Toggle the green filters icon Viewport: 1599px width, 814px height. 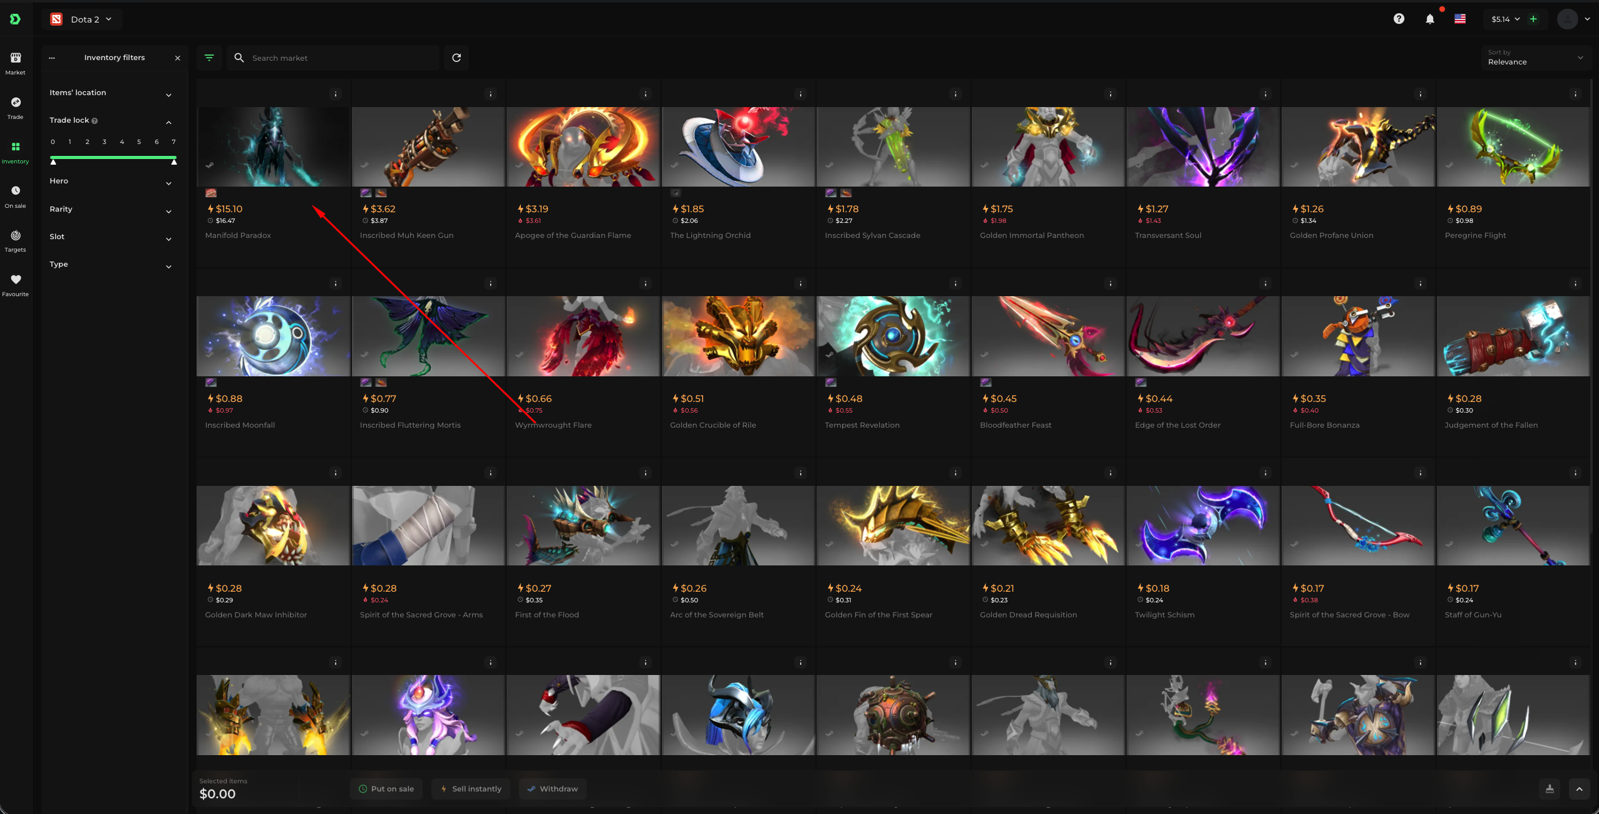point(209,58)
